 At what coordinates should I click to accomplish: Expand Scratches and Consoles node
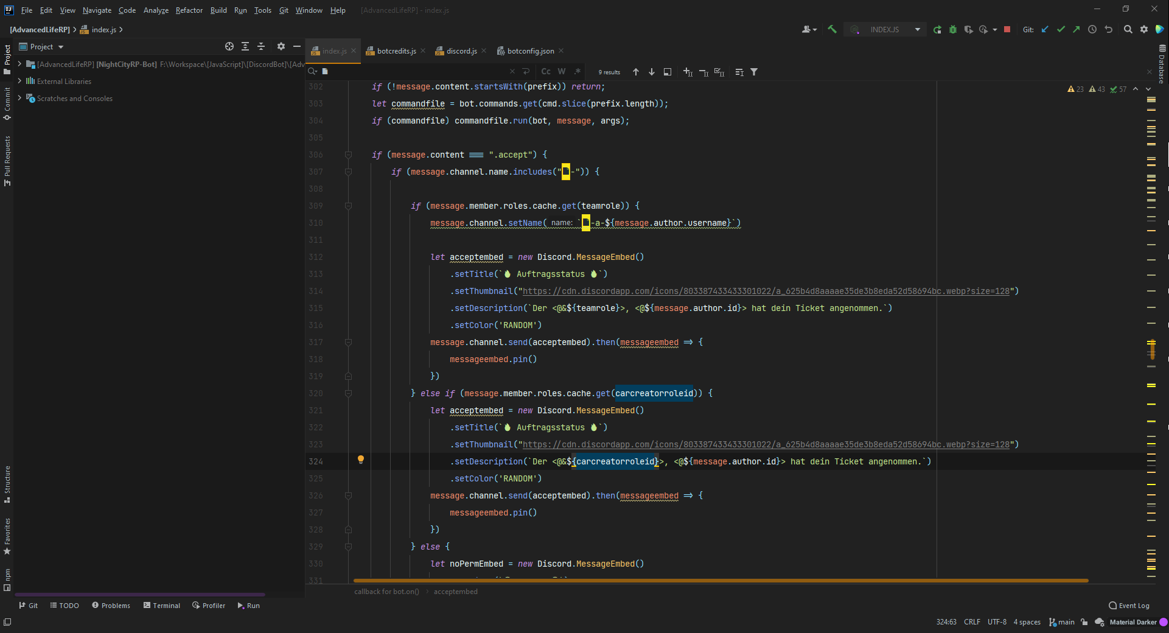19,98
